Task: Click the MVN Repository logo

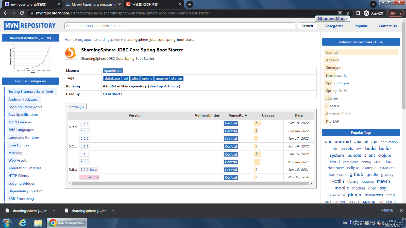Action: 30,25
